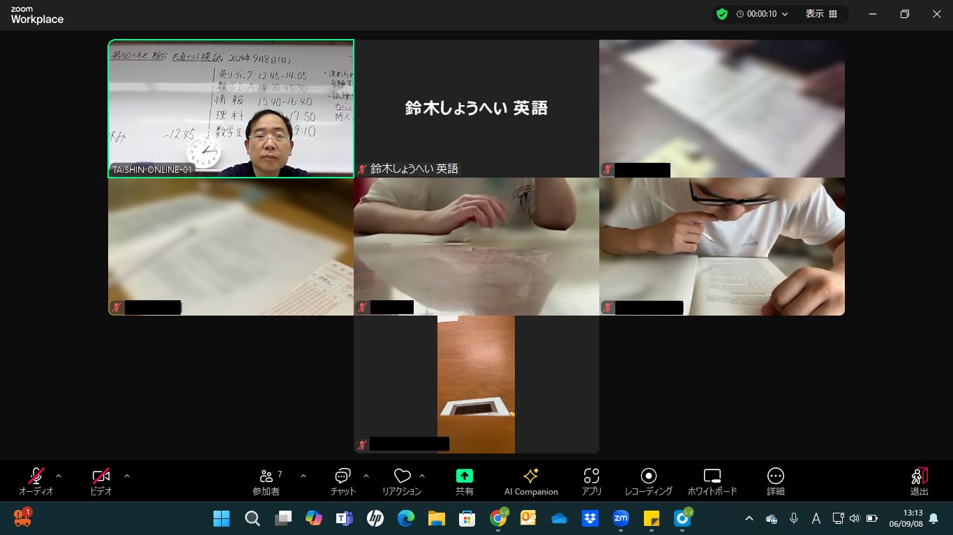This screenshot has width=953, height=535.
Task: Start レコーディング recording
Action: pos(649,481)
